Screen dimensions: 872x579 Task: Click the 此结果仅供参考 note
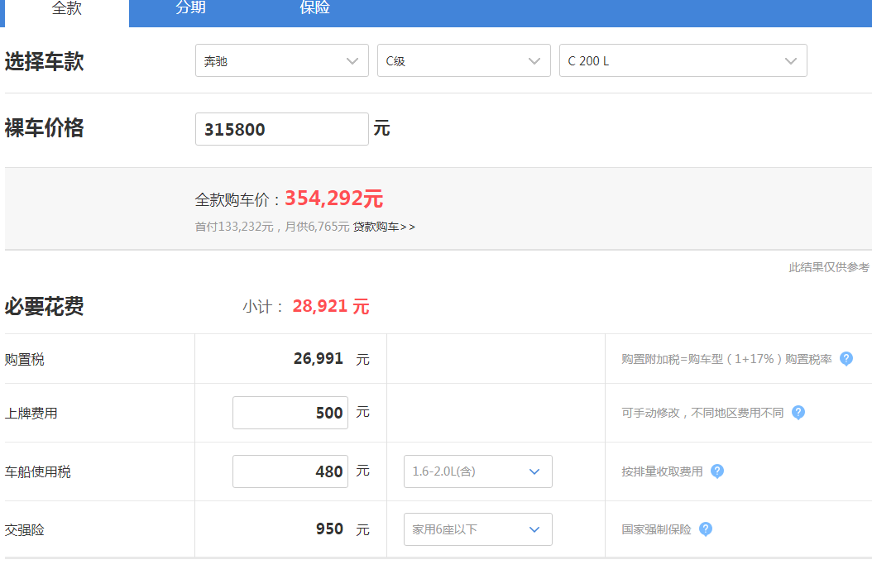point(829,267)
